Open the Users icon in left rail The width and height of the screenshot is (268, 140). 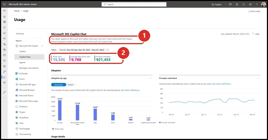pyautogui.click(x=4, y=27)
